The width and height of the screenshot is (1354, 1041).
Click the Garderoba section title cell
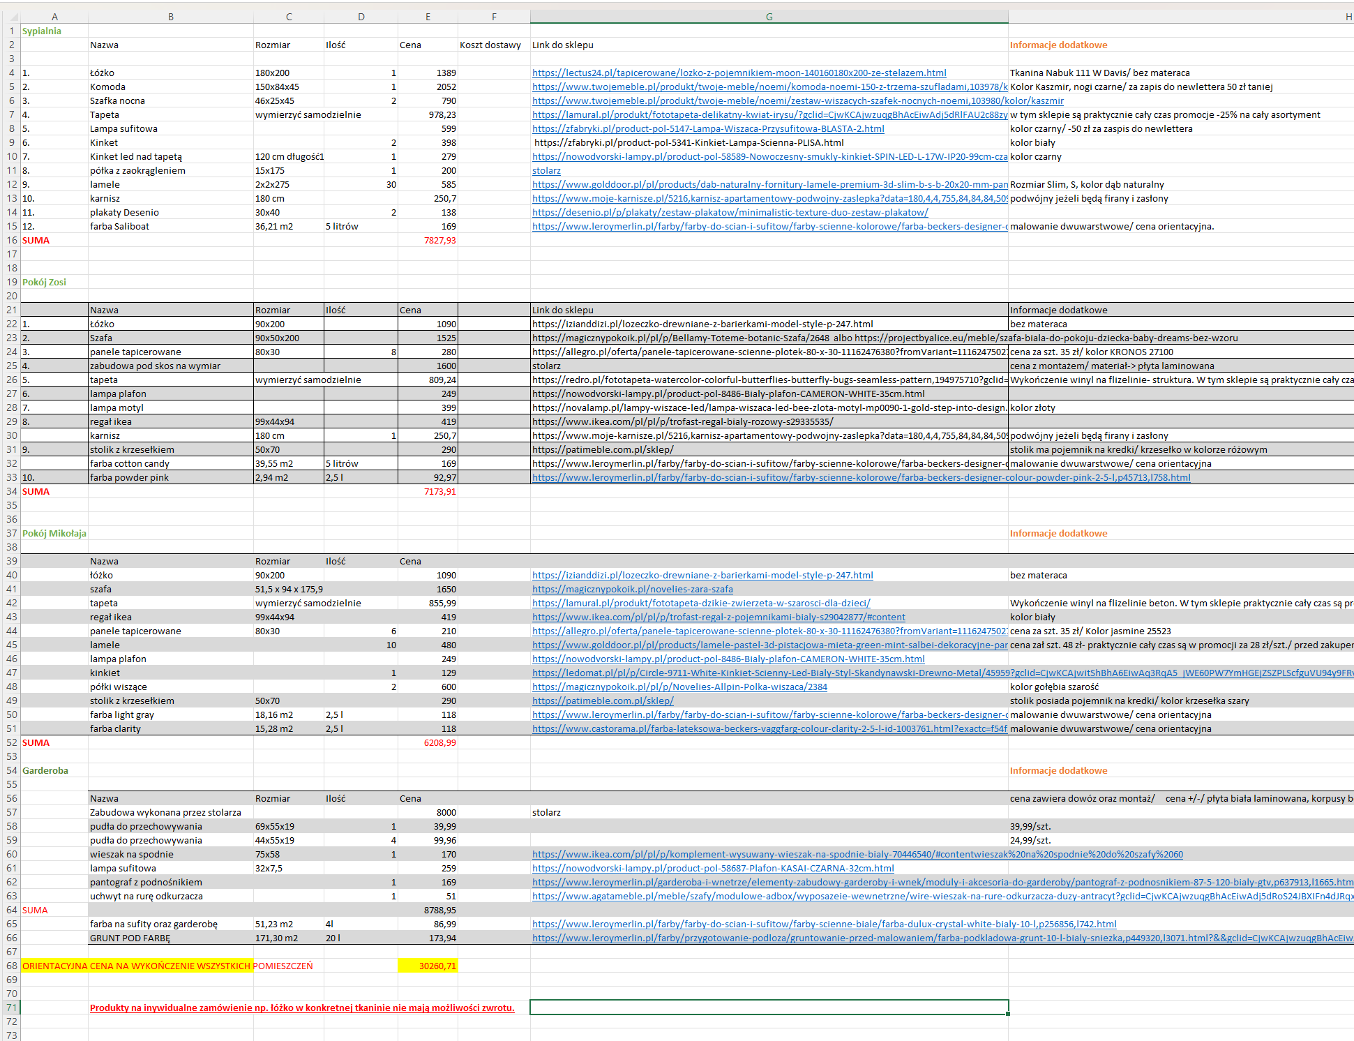pyautogui.click(x=45, y=770)
